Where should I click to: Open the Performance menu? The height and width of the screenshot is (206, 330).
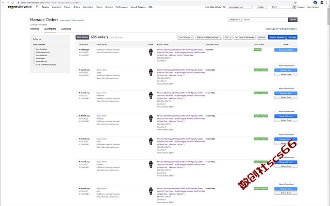pos(122,7)
